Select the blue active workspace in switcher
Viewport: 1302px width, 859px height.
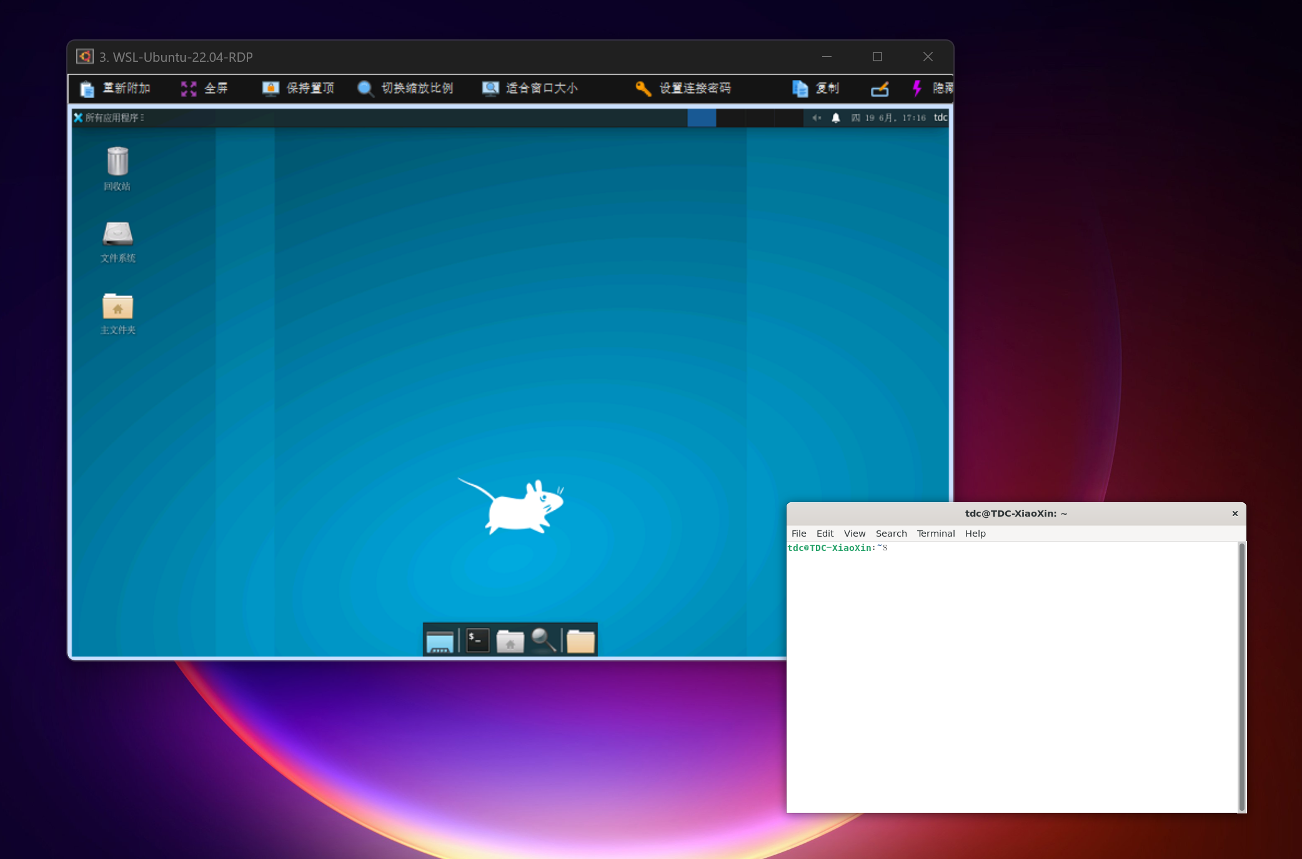(702, 117)
